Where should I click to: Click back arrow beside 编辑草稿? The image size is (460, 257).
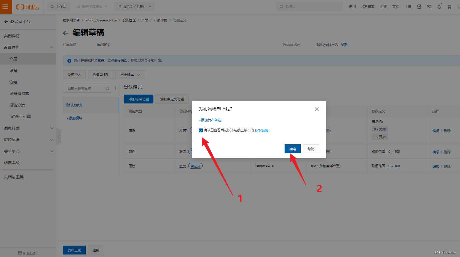click(x=66, y=33)
